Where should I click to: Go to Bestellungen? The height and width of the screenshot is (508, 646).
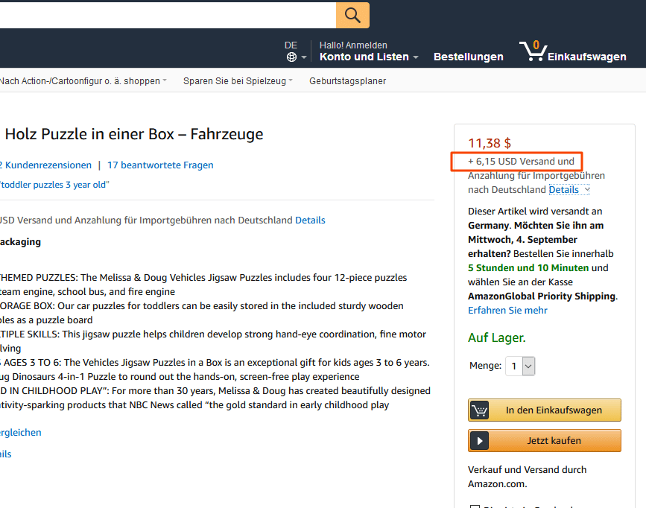coord(468,57)
